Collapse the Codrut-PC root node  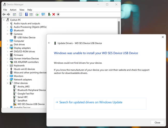(4, 20)
